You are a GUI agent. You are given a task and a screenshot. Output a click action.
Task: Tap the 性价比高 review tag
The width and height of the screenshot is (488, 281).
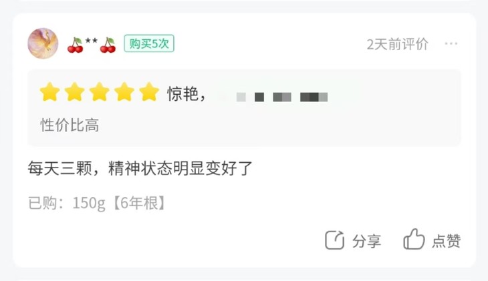pyautogui.click(x=70, y=125)
